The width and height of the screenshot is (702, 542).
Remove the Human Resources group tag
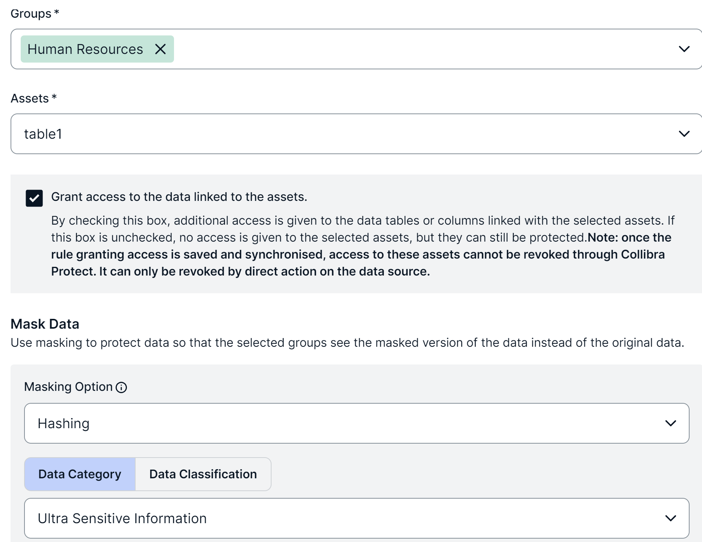click(161, 49)
